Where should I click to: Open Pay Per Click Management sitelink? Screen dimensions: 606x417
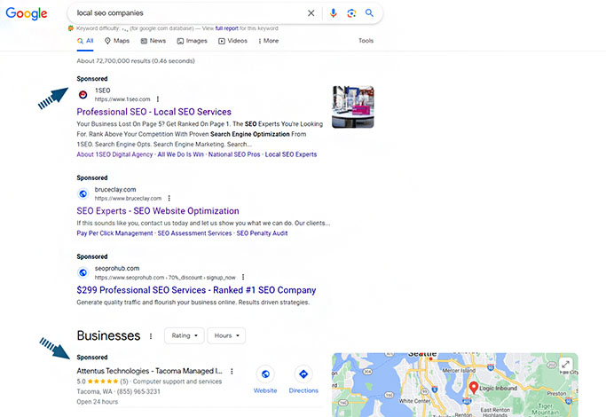tap(114, 233)
